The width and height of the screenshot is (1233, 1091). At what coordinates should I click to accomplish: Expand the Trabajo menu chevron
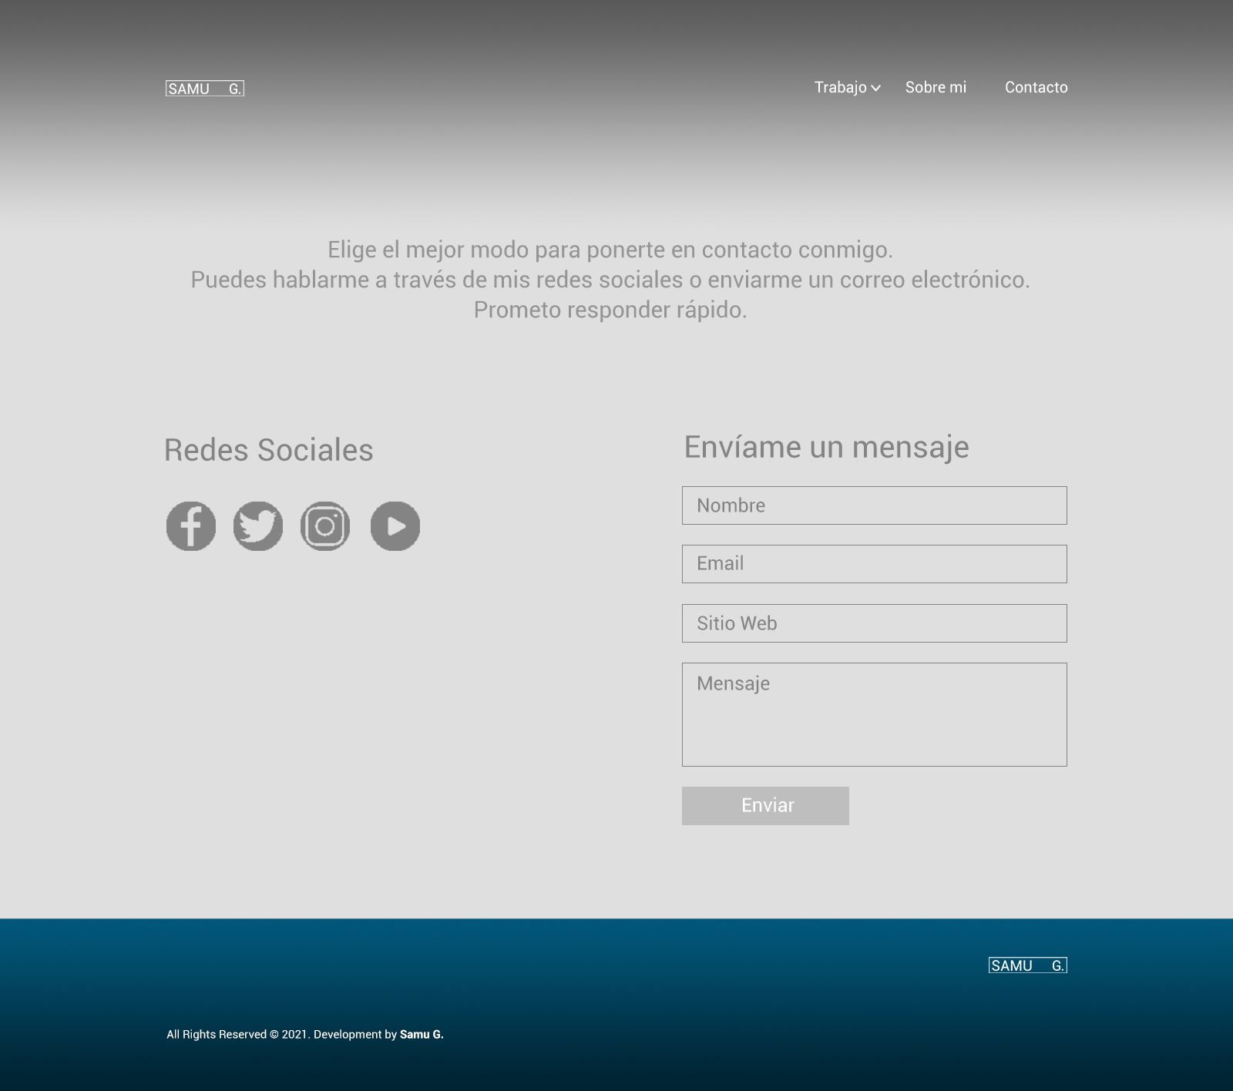876,88
